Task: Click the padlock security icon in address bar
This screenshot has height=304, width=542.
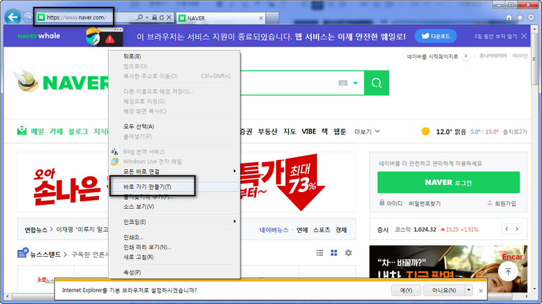Action: point(154,17)
